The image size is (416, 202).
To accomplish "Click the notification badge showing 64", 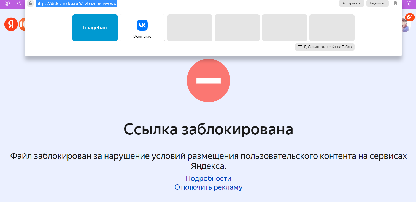I will 410,17.
